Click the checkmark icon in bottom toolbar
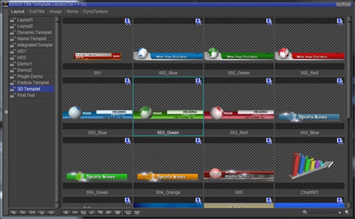The image size is (355, 219). [92, 212]
